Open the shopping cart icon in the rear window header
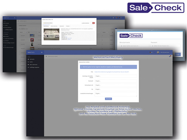Screen dimensions: 187x140 pyautogui.click(x=116, y=18)
